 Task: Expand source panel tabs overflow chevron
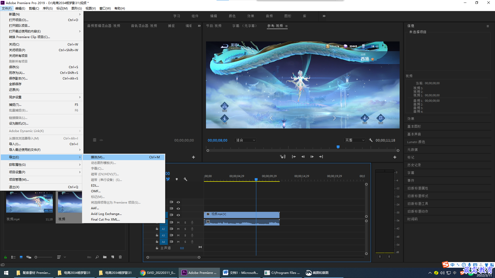(199, 26)
